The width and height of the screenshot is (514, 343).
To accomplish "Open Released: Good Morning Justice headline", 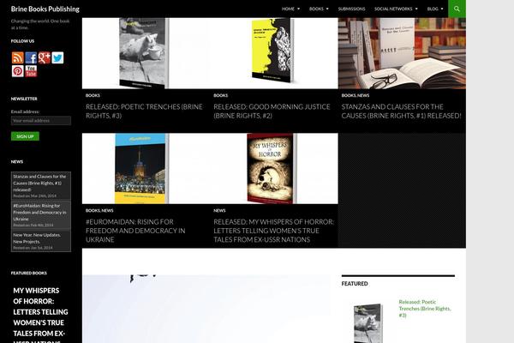I will pos(272,111).
